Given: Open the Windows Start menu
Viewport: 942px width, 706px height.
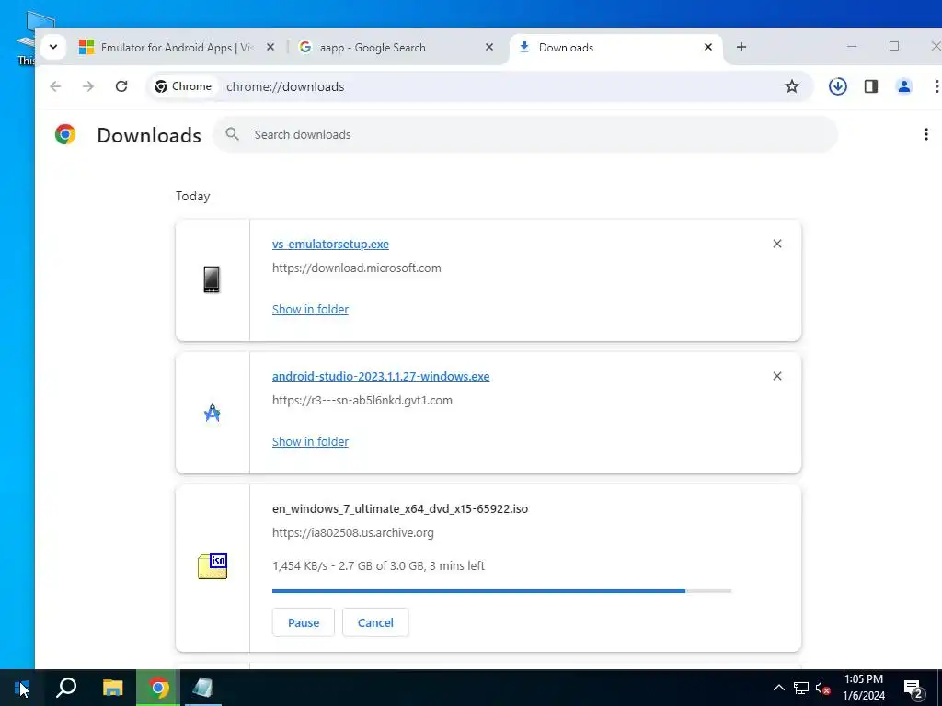Looking at the screenshot, I should 22,688.
